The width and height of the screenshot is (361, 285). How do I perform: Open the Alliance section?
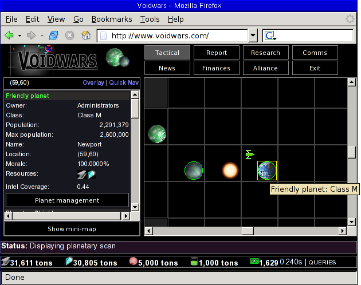[265, 68]
